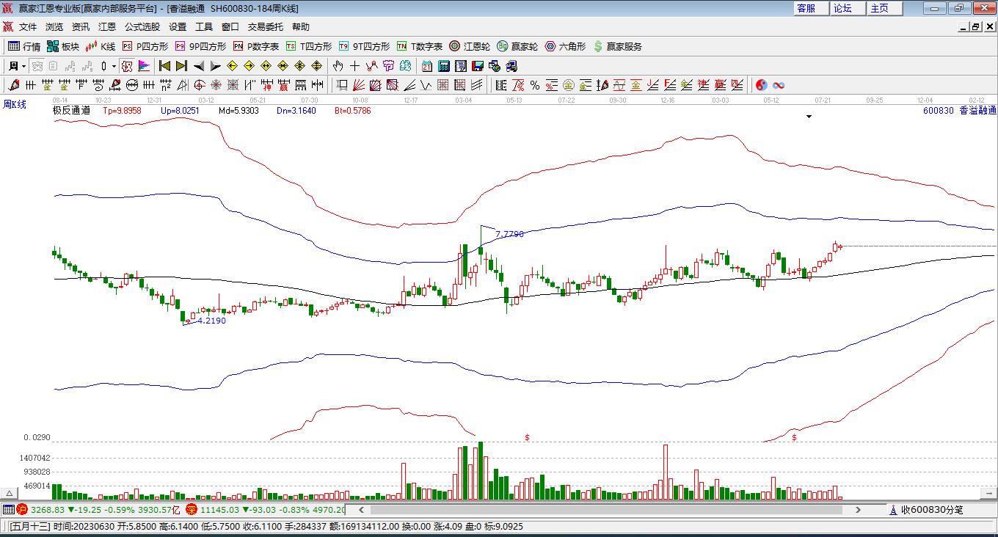Open the 六角形 hexagon tool
Image resolution: width=998 pixels, height=537 pixels.
click(x=565, y=46)
